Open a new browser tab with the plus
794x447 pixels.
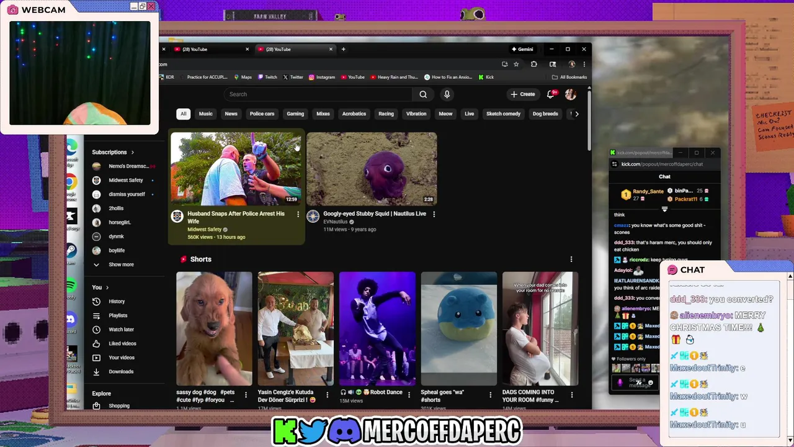pyautogui.click(x=343, y=49)
